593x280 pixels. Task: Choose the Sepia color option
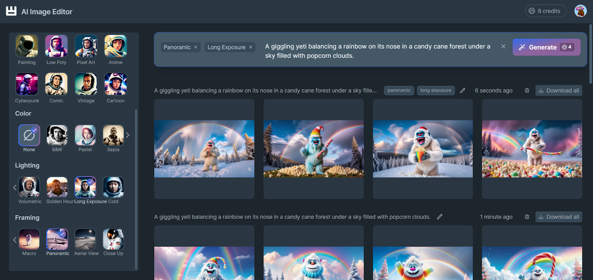[114, 135]
